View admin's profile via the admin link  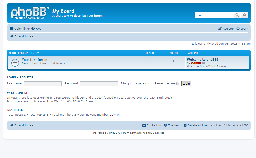196,63
